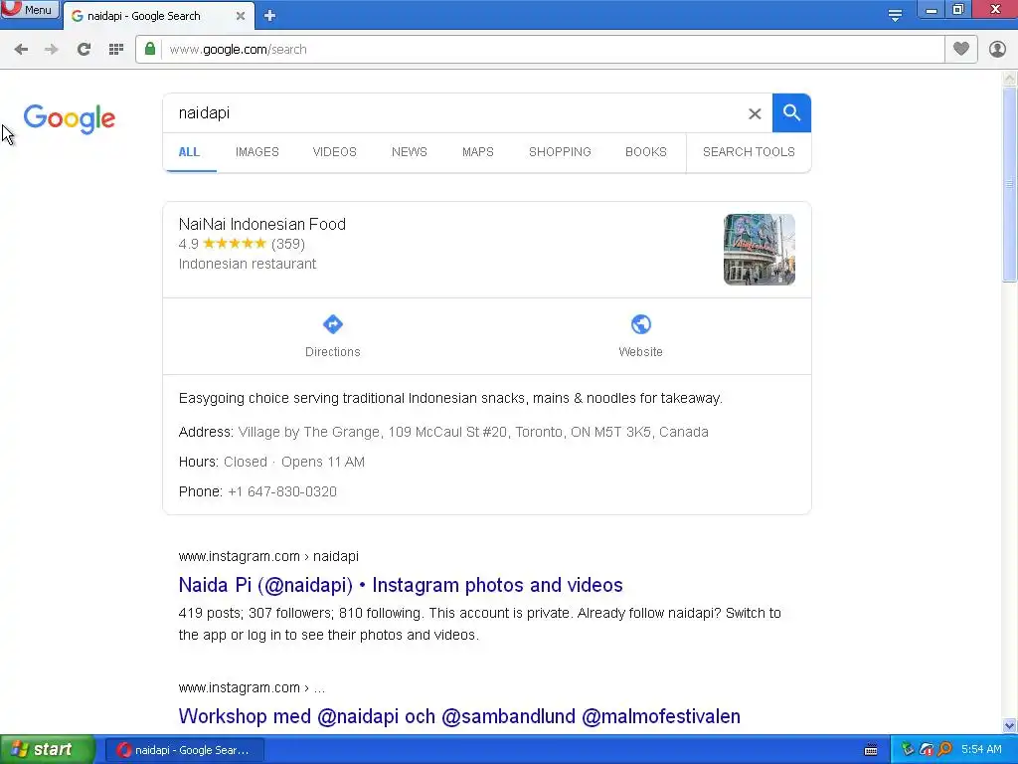Click the green padlock security icon
The width and height of the screenshot is (1018, 764).
(150, 49)
